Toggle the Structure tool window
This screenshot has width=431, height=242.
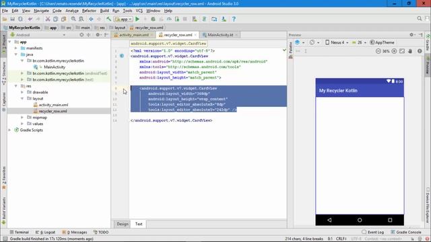(4, 73)
